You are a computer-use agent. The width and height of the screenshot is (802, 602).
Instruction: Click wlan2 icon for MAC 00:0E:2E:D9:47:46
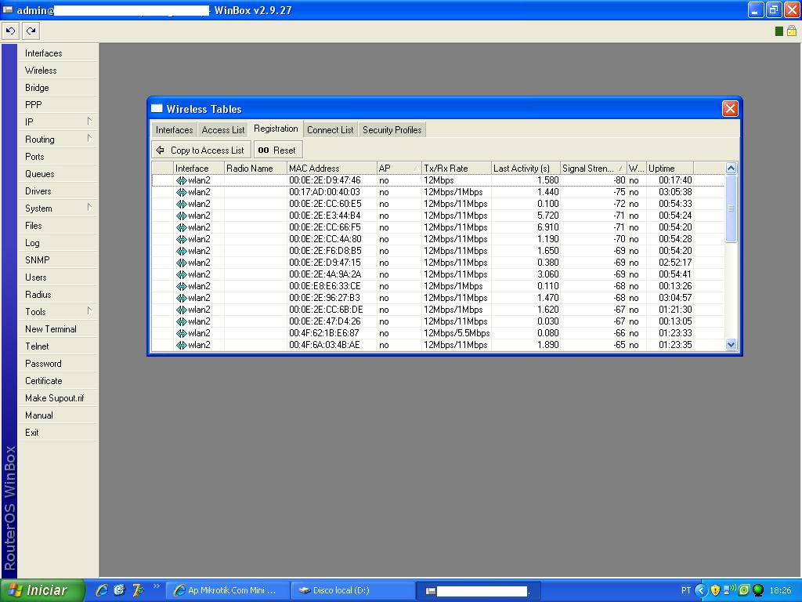pyautogui.click(x=181, y=180)
